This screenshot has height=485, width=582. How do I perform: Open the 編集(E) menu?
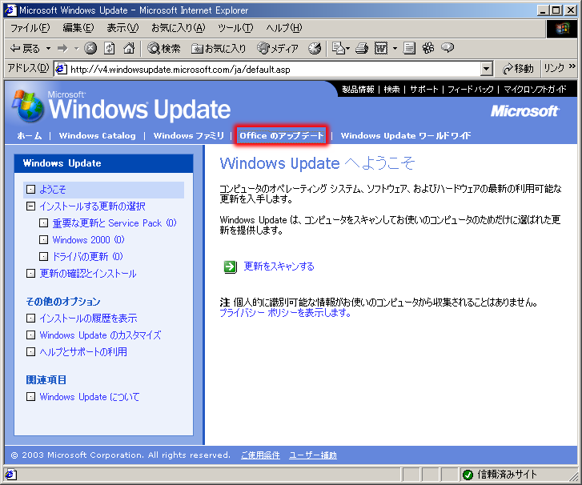click(78, 28)
